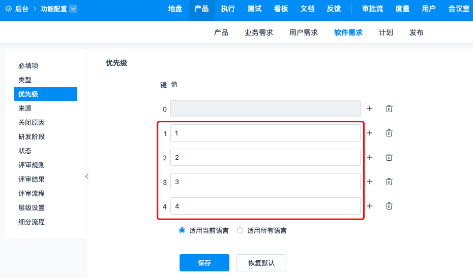473x278 pixels.
Task: Open the 软件需求 tab
Action: (348, 32)
